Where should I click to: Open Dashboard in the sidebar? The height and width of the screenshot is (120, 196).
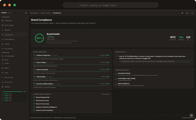coord(14,21)
